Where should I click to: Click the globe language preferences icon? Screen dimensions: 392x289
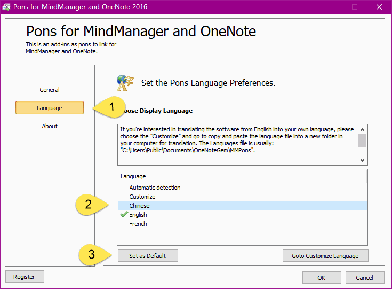point(125,83)
